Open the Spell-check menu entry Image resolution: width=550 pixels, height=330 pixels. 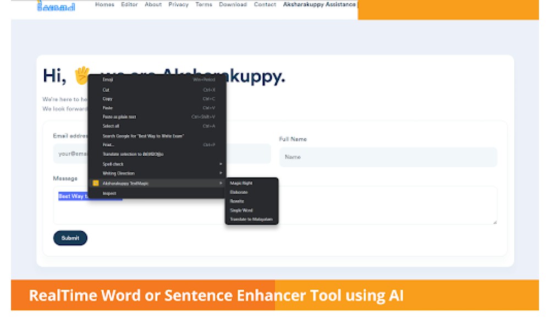[x=157, y=164]
